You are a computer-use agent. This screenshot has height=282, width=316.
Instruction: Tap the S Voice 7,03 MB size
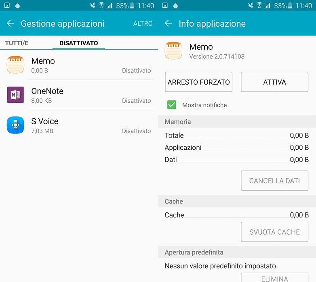(x=42, y=131)
